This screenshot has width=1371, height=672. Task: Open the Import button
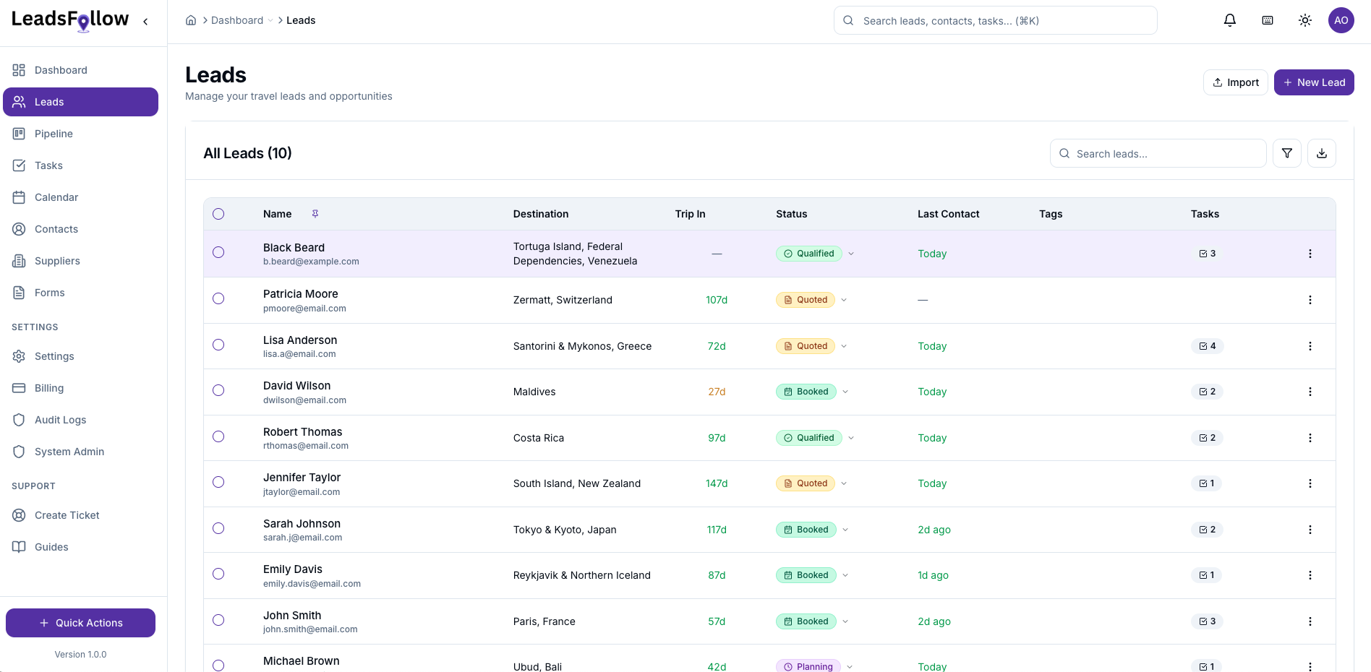[1235, 82]
